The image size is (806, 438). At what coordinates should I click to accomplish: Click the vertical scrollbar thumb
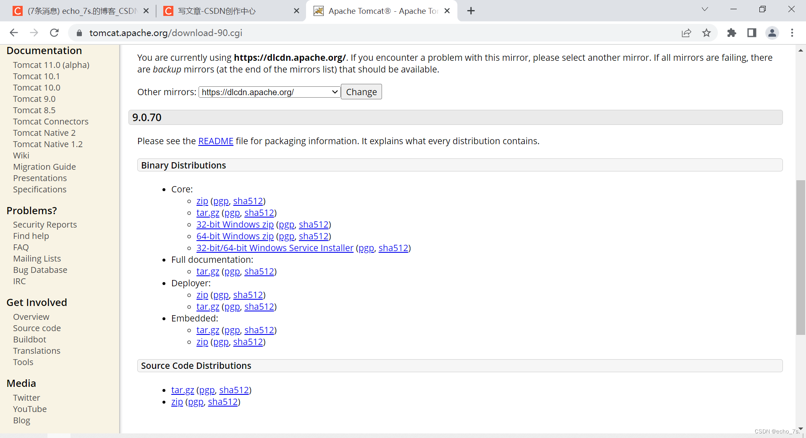[x=801, y=257]
